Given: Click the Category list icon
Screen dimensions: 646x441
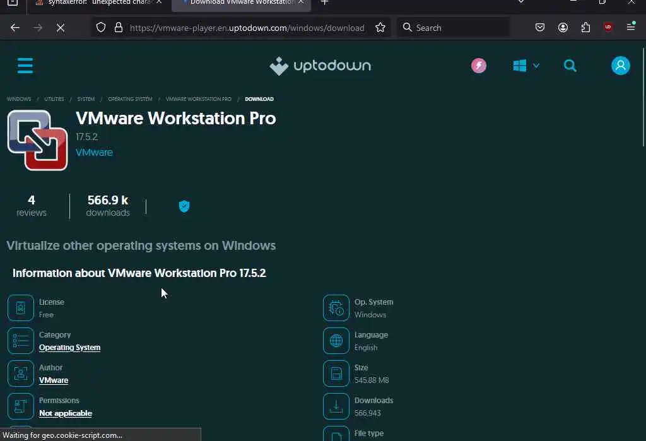Looking at the screenshot, I should coord(21,341).
